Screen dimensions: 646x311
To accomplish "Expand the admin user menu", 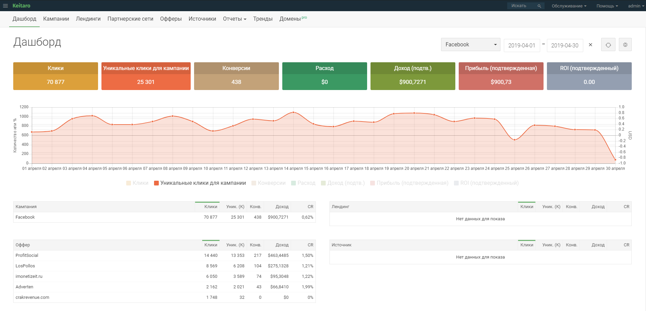I will (x=635, y=6).
